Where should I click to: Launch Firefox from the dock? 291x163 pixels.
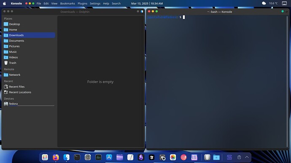click(x=56, y=157)
